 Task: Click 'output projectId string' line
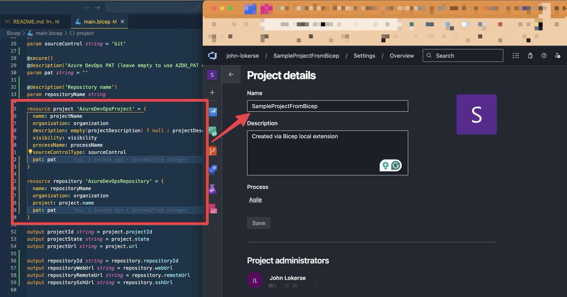pos(89,232)
